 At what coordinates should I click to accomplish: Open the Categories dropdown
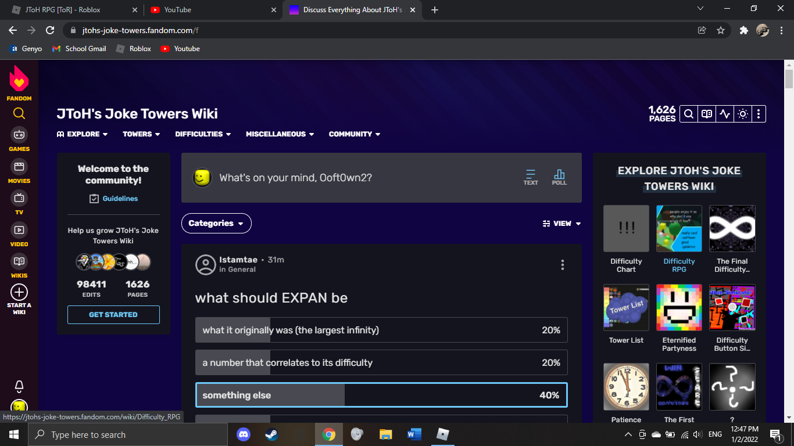(x=216, y=223)
